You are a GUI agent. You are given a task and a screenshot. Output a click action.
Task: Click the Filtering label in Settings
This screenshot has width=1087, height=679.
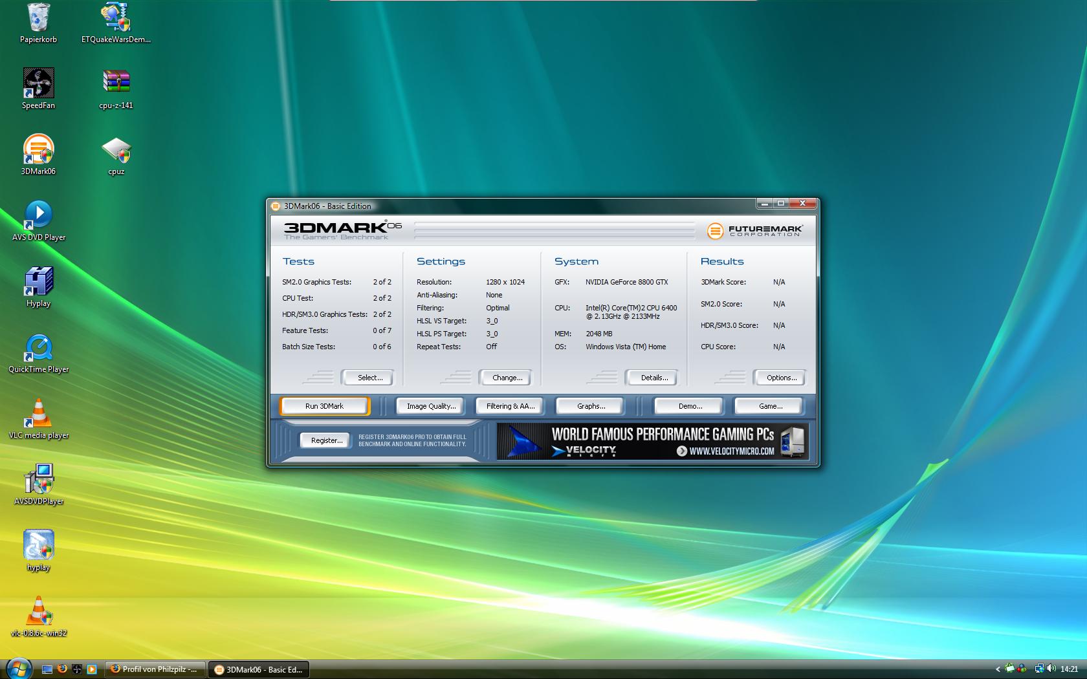tap(430, 308)
